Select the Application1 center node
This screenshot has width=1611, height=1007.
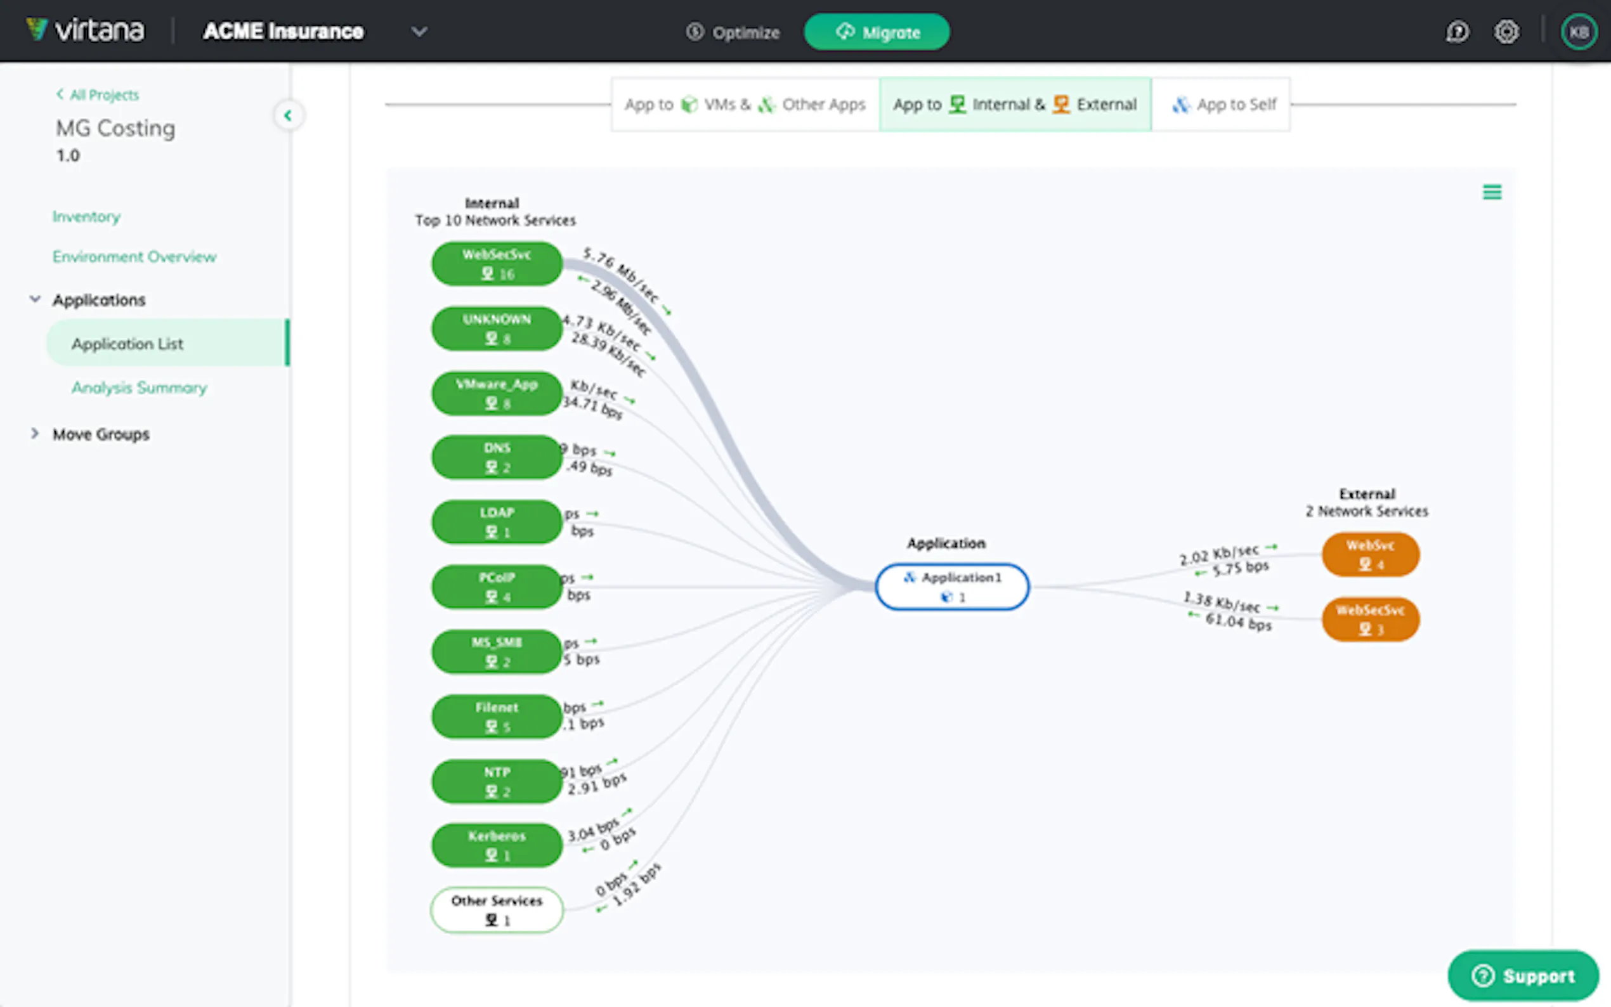click(x=951, y=587)
